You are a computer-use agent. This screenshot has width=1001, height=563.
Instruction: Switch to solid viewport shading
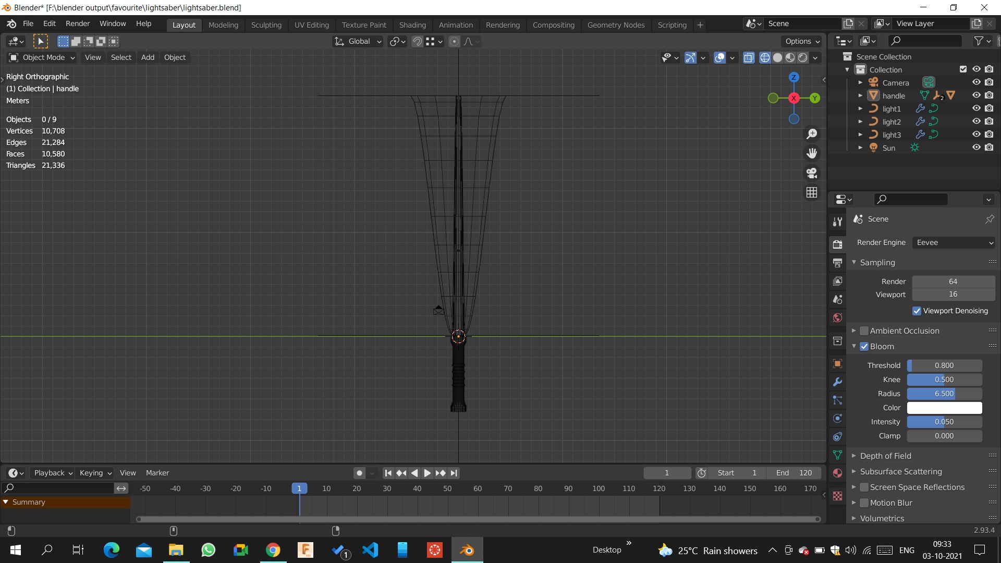point(777,57)
